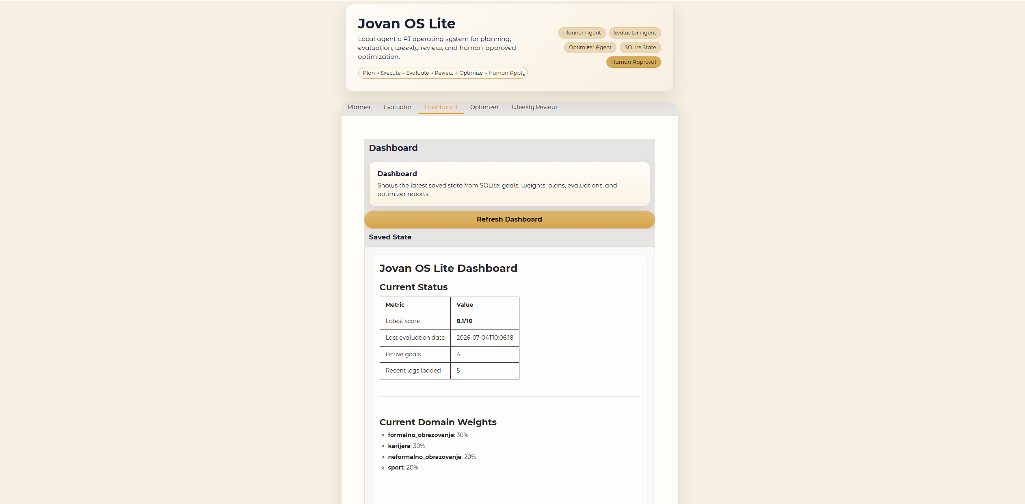This screenshot has width=1025, height=504.
Task: Click the Metric column header
Action: [415, 305]
